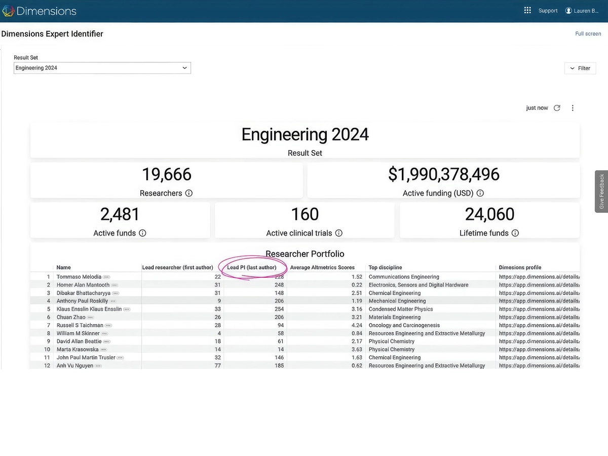
Task: Click the Give Feedback side button
Action: [x=601, y=192]
